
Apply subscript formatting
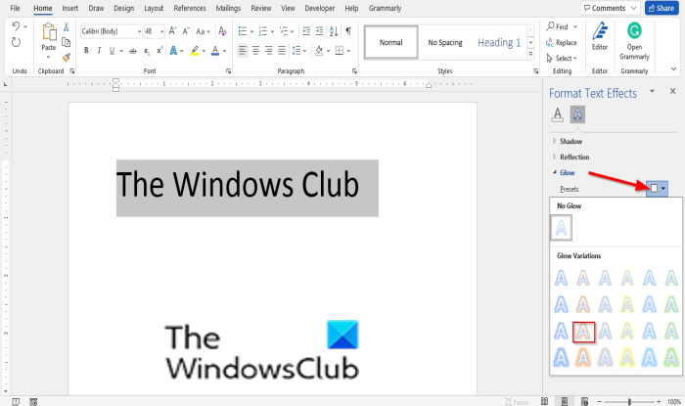pos(147,51)
